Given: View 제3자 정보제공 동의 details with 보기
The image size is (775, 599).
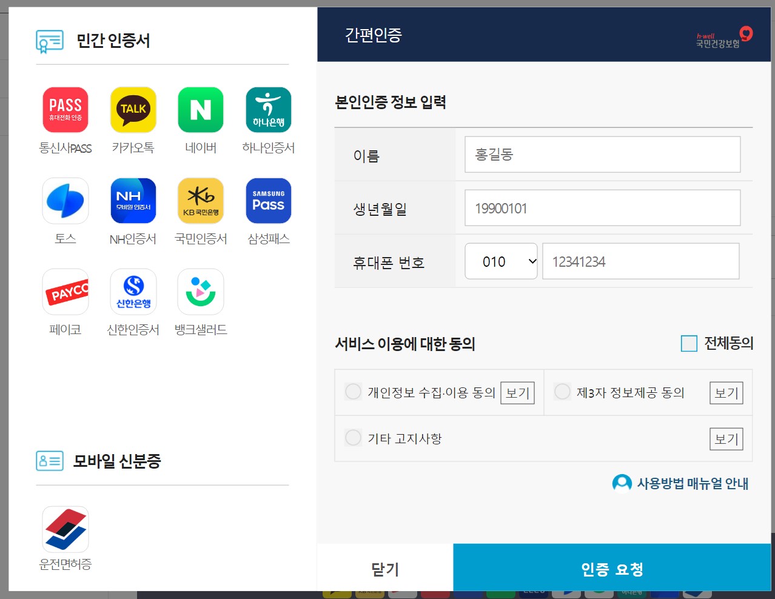Looking at the screenshot, I should (726, 393).
